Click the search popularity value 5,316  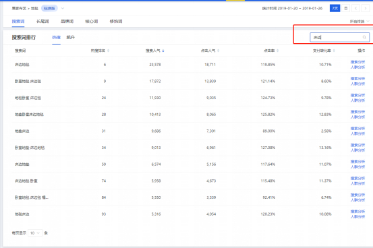pyautogui.click(x=156, y=214)
